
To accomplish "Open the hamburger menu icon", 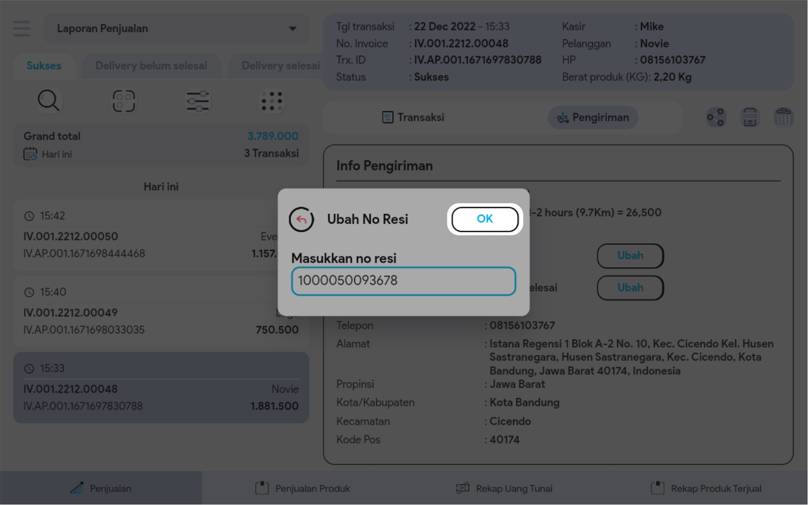I will [x=22, y=28].
